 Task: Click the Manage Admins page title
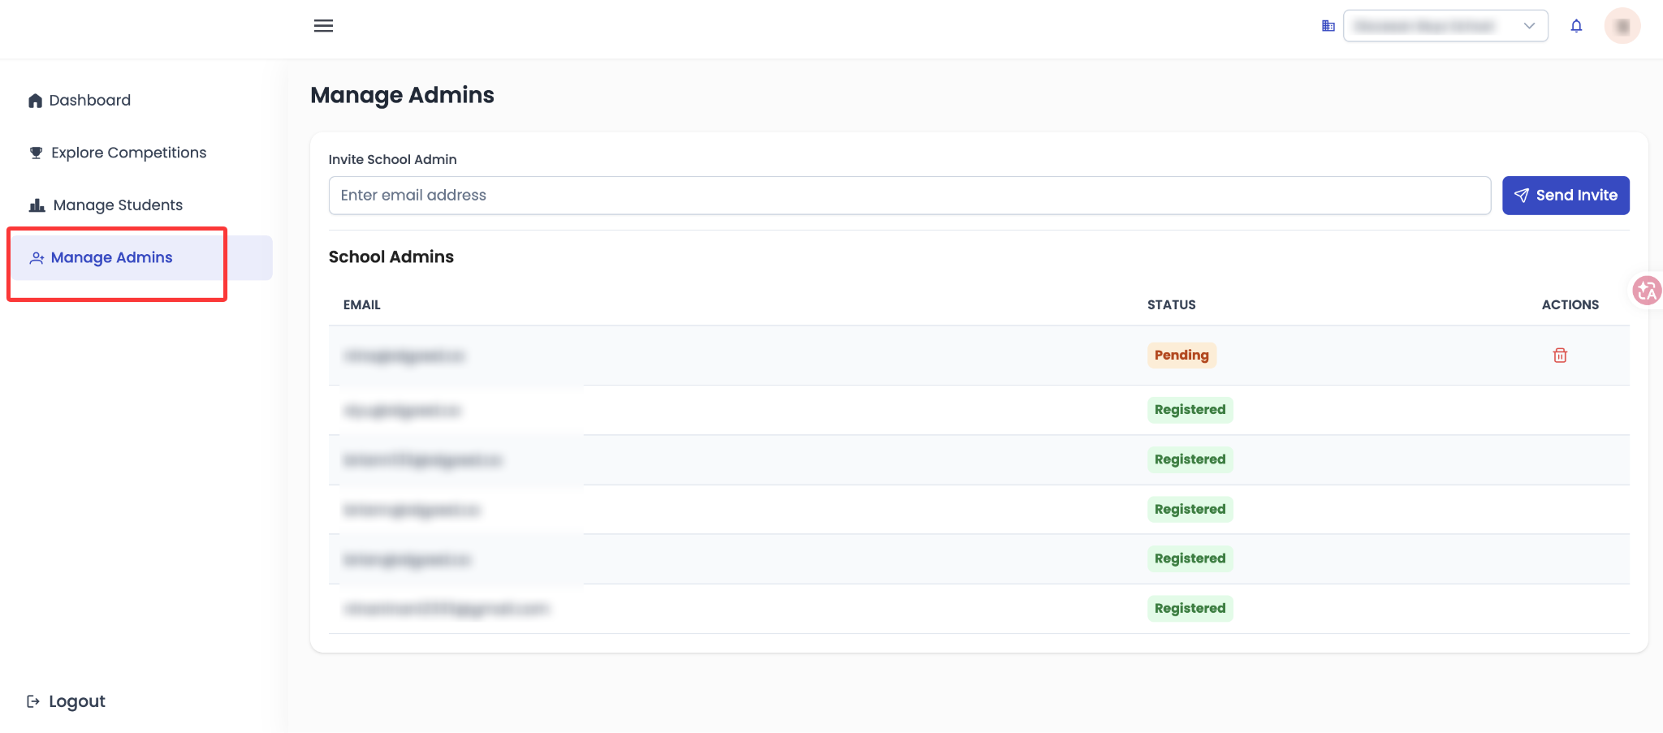(402, 96)
